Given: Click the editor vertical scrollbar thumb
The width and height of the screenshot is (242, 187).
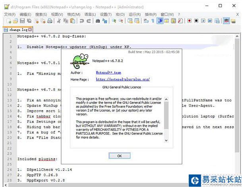Looking at the screenshot, I should pos(237,95).
